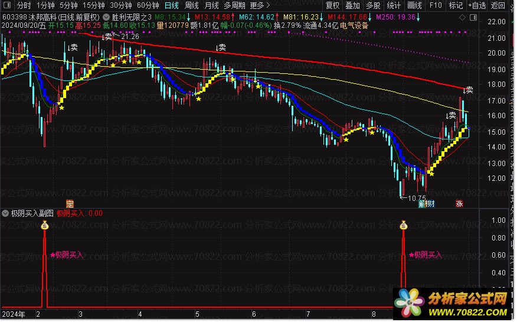Toggle the side panel icon beside the diamond
The height and width of the screenshot is (322, 517).
click(x=473, y=18)
